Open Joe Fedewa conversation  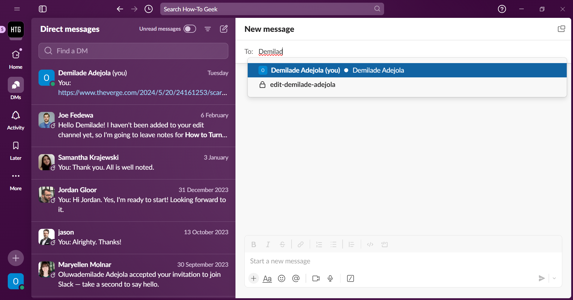coord(133,125)
